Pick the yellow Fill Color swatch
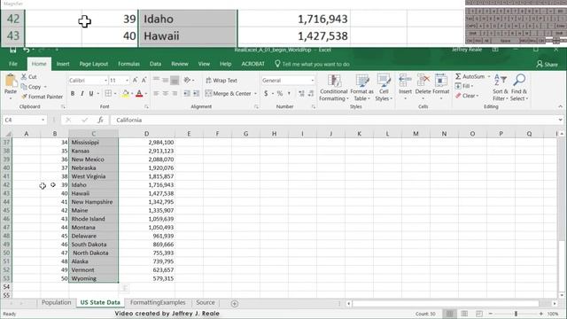 click(x=125, y=94)
